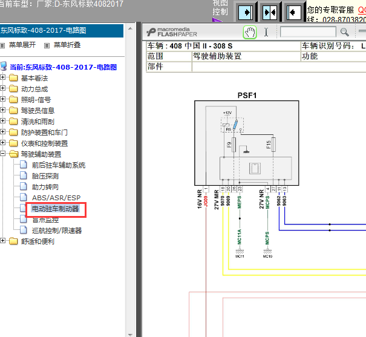Select the FlashPaper text select tool
The width and height of the screenshot is (366, 337).
266,32
